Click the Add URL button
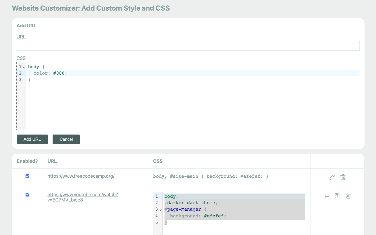Image resolution: width=376 pixels, height=235 pixels. pyautogui.click(x=32, y=139)
